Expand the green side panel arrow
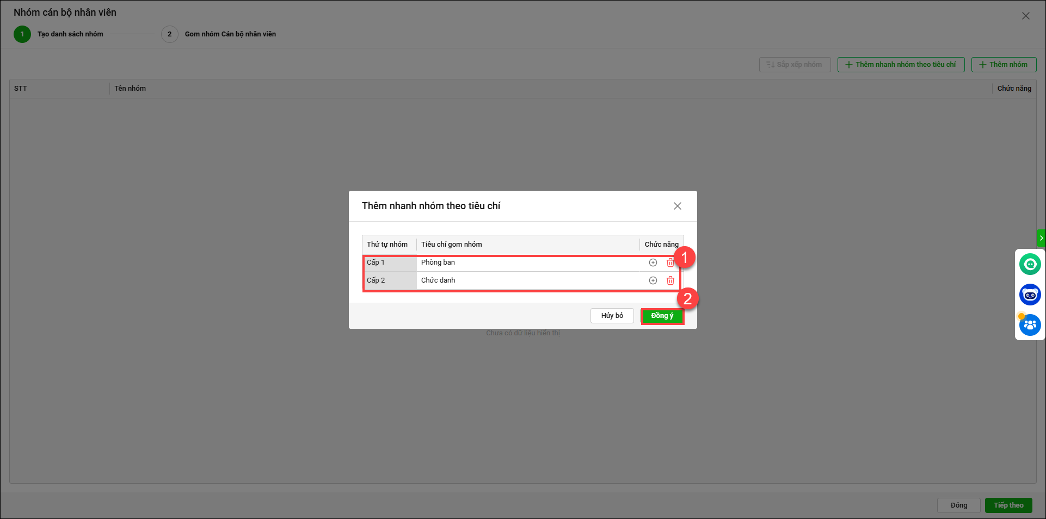The image size is (1046, 519). click(1041, 238)
